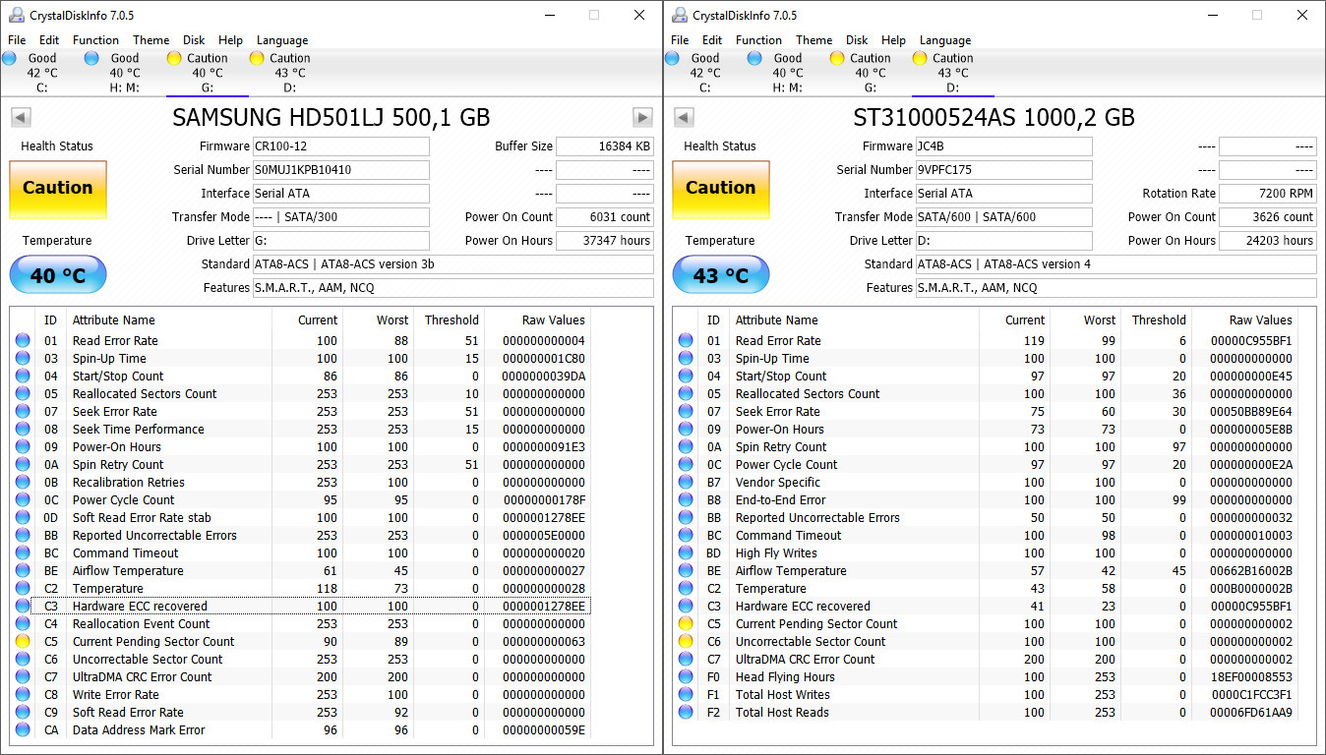Click the Firmware field showing CR100-12

point(341,146)
